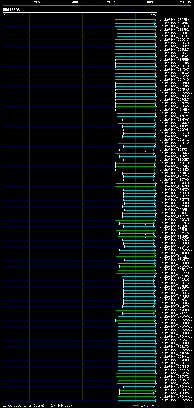
Task: Select the UniRef100_P84173 label
Action: pos(174,346)
